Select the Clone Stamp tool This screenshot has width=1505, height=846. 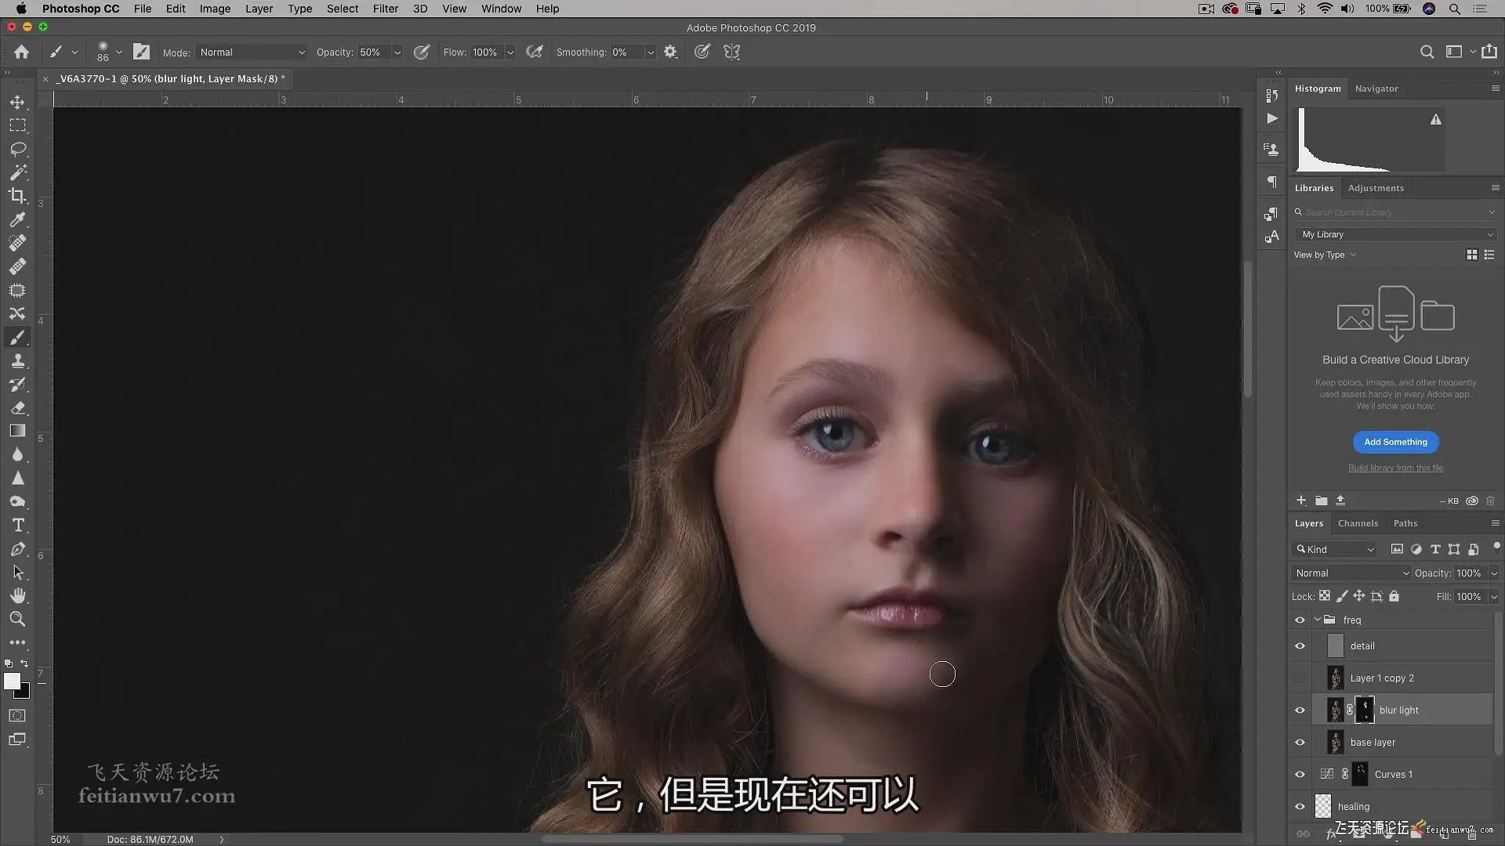click(17, 361)
